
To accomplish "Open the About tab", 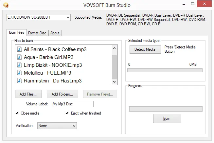I will pyautogui.click(x=55, y=33).
